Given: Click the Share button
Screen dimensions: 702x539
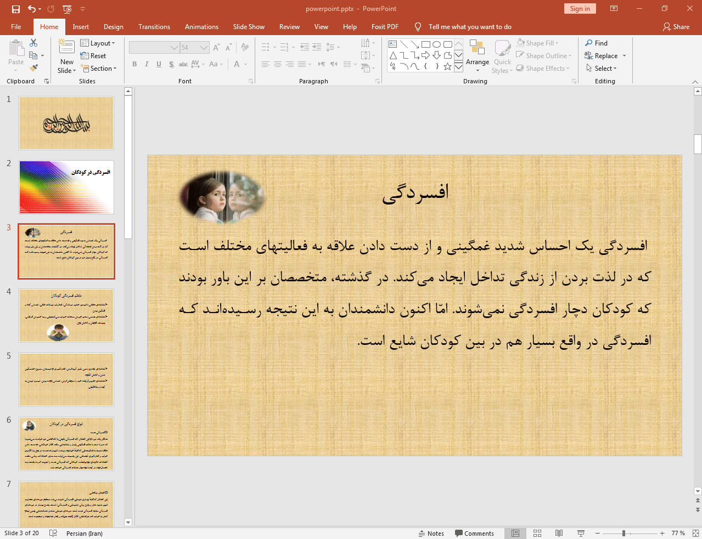Looking at the screenshot, I should [676, 26].
